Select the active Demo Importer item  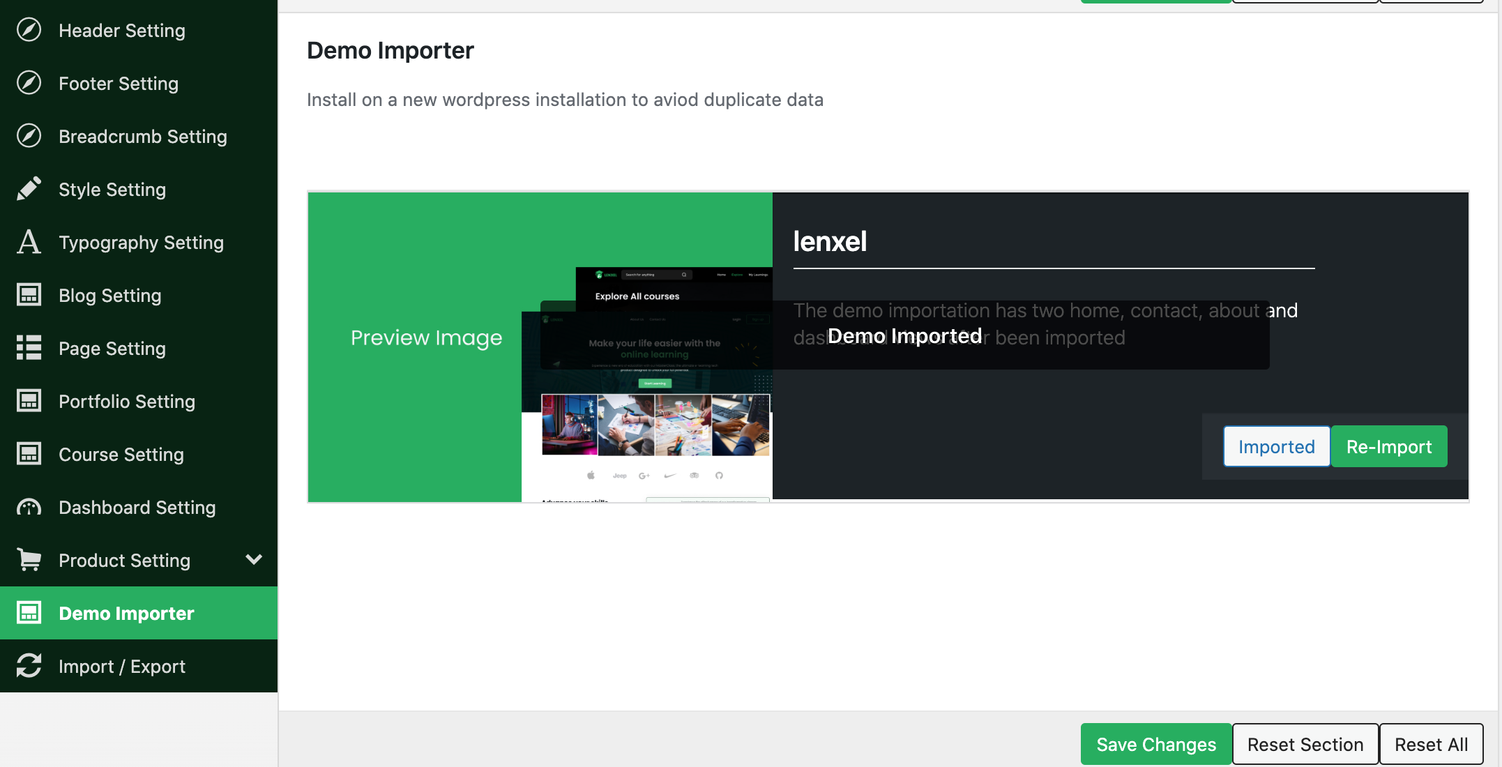click(139, 613)
